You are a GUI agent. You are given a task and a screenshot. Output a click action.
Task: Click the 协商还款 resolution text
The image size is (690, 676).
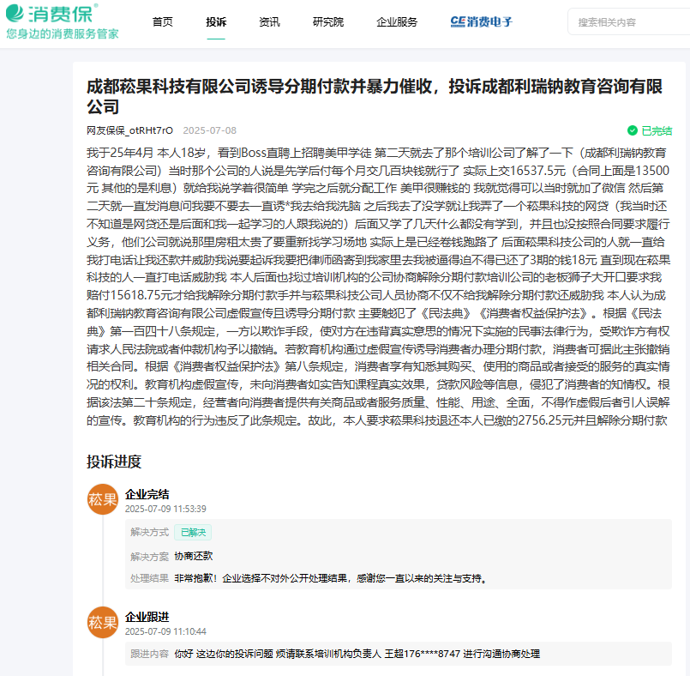click(194, 556)
